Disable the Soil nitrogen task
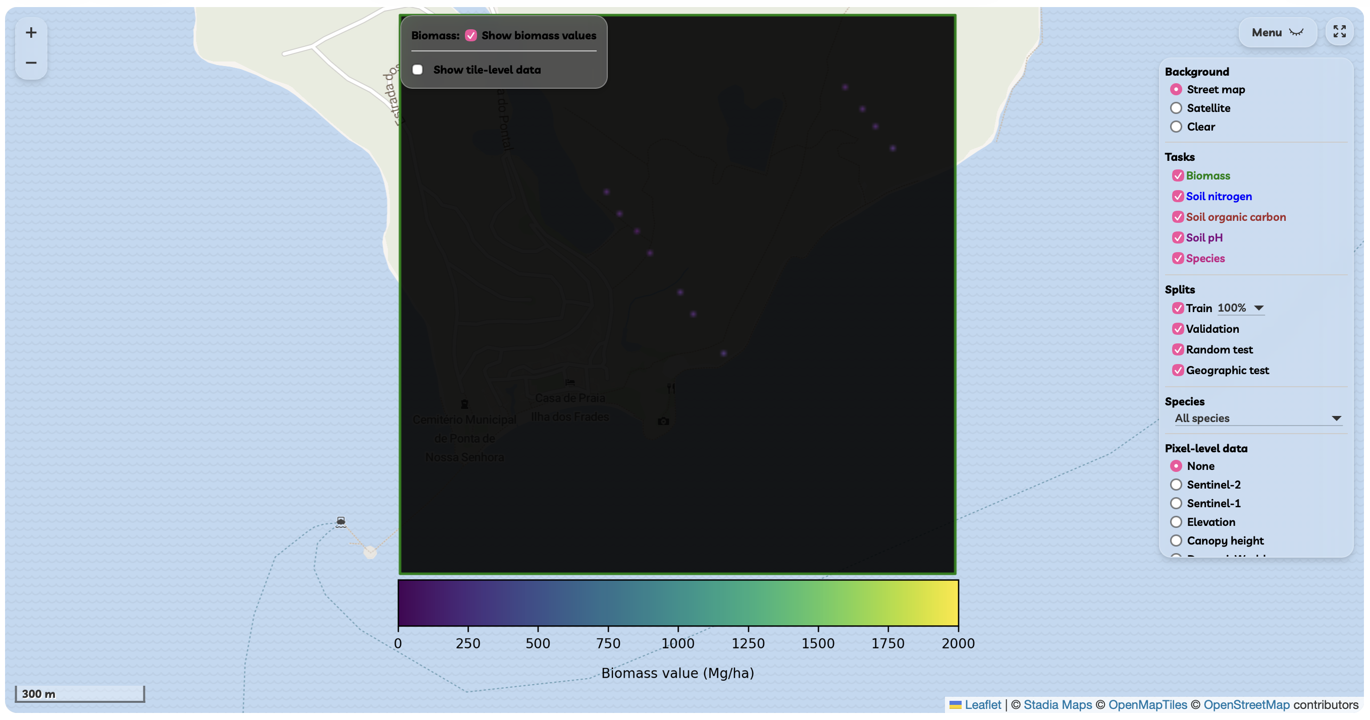Screen dimensions: 1370x720 click(x=1178, y=197)
